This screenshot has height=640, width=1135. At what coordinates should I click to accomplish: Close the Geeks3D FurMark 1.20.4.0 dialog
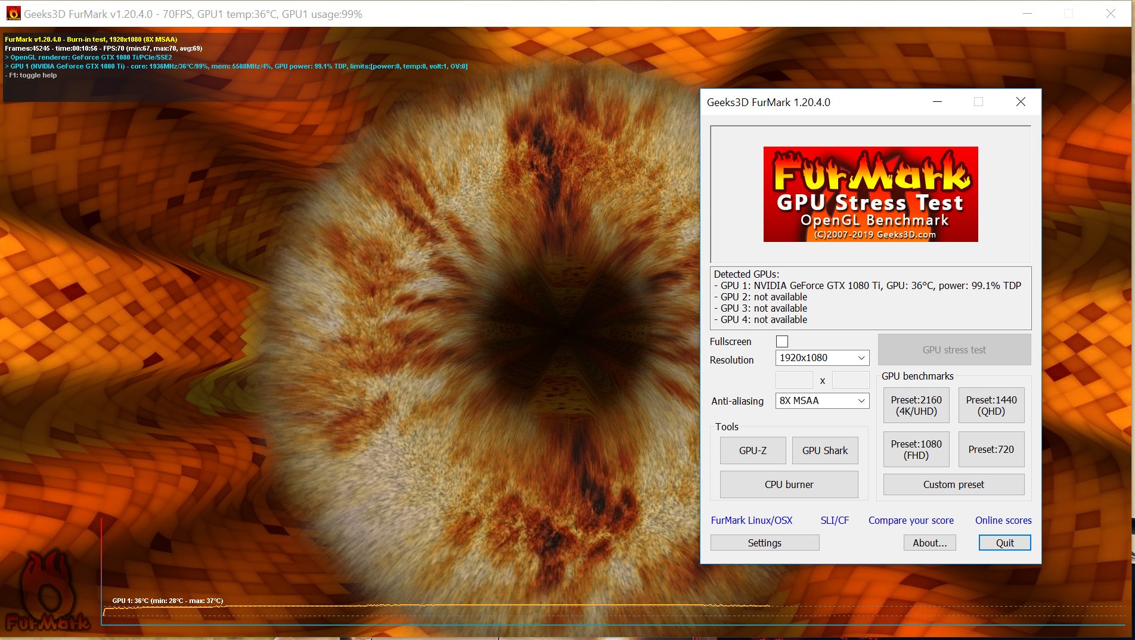1021,102
